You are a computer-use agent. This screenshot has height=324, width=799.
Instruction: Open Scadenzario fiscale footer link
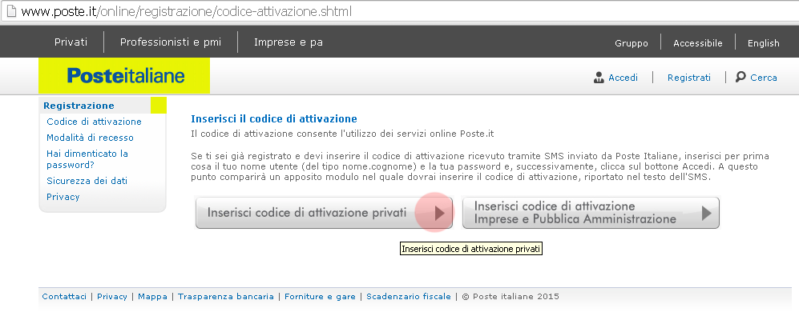[409, 297]
